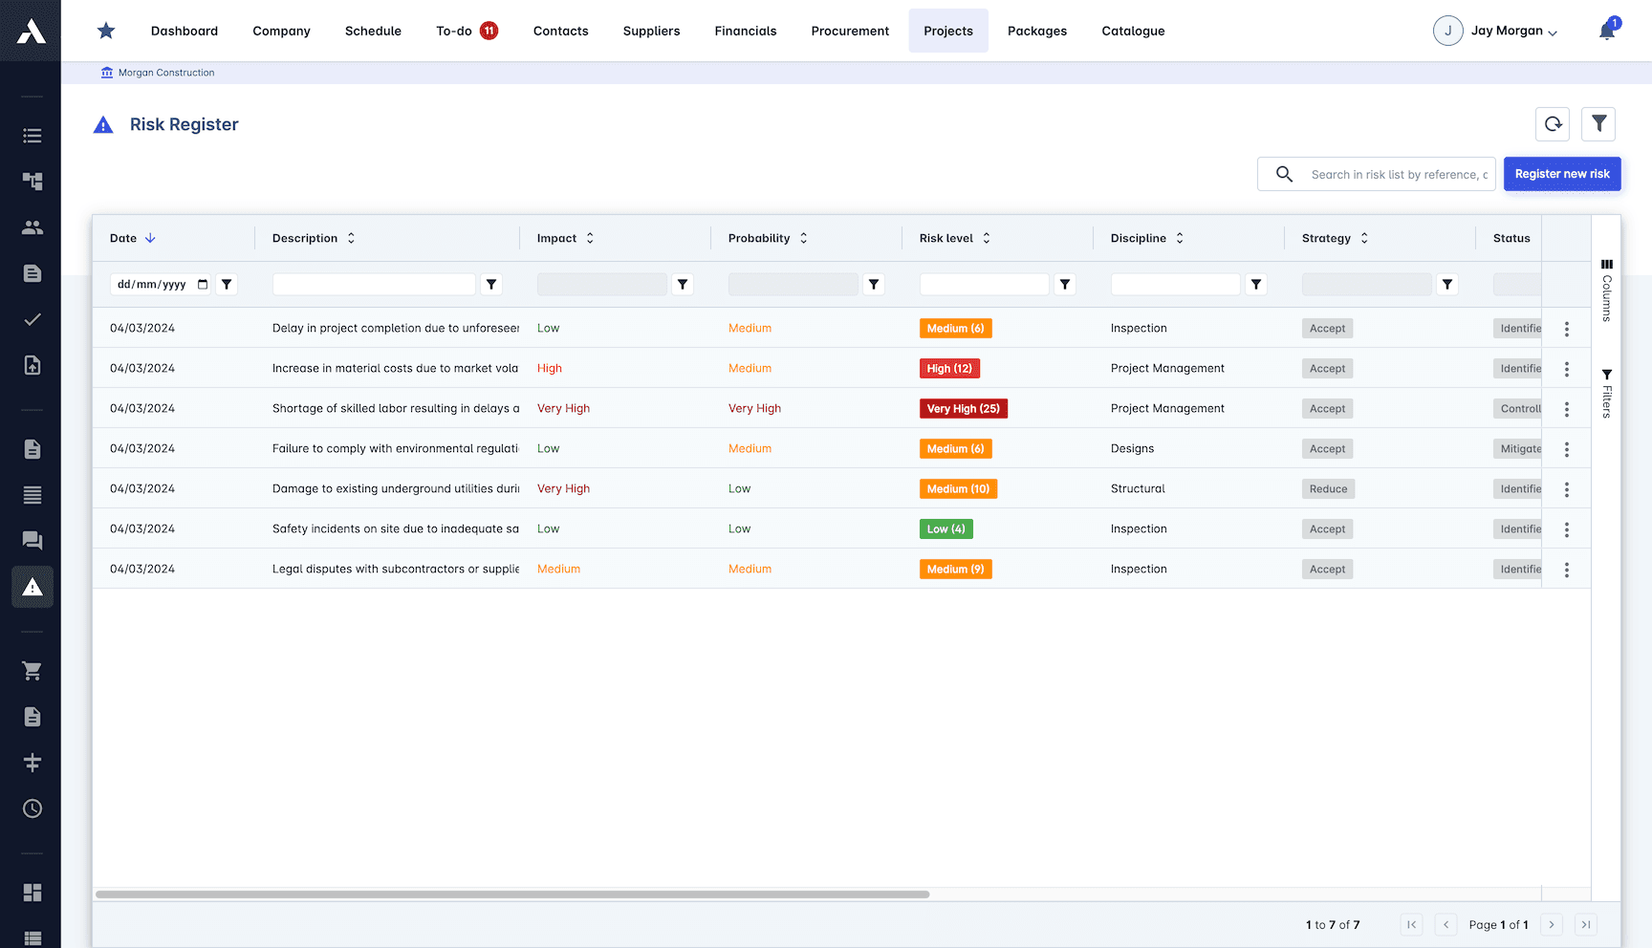Open the chat messages icon in sidebar
Image resolution: width=1652 pixels, height=948 pixels.
(x=32, y=540)
